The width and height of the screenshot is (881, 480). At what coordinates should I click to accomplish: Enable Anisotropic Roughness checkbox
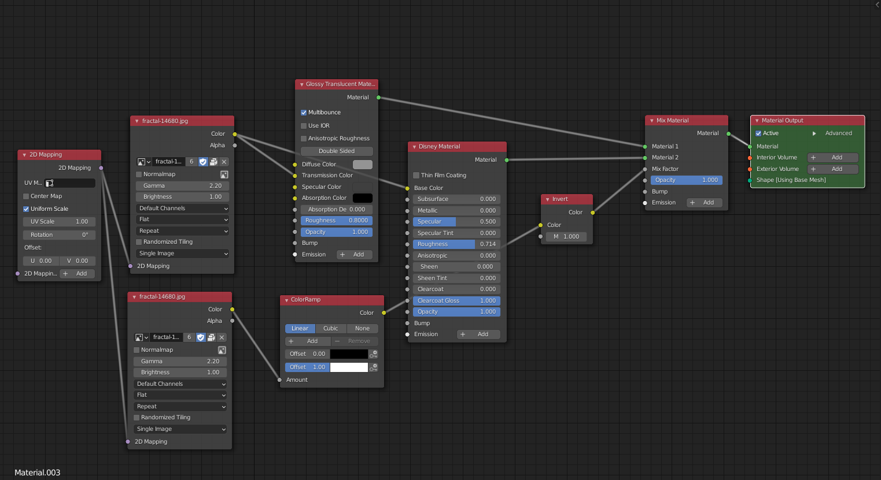(304, 139)
